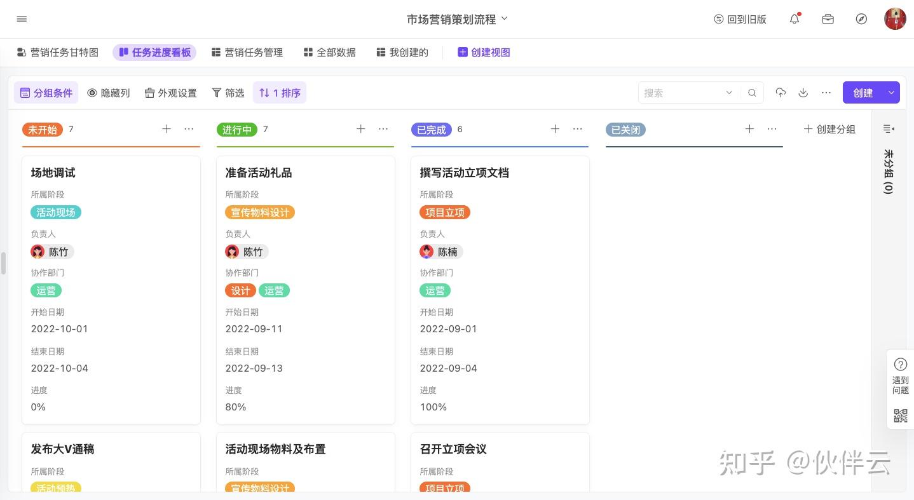Open the search field dropdown chevron
Viewport: 914px width, 500px height.
(x=729, y=93)
